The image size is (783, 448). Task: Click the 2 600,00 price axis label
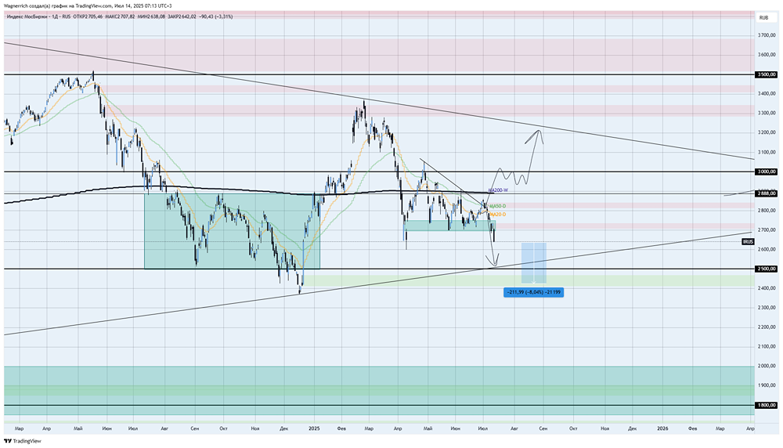coord(767,249)
